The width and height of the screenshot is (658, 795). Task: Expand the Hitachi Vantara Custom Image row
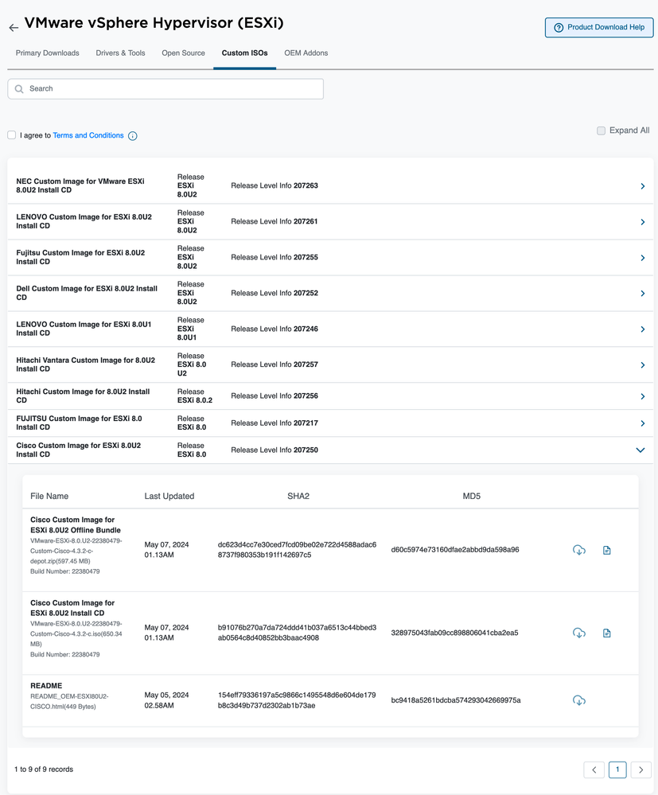(642, 365)
